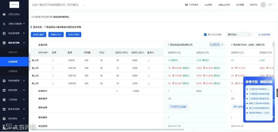Image resolution: width=278 pixels, height=132 pixels.
Task: Expand 采购计划管理 menu chevron
Action: click(x=24, y=24)
